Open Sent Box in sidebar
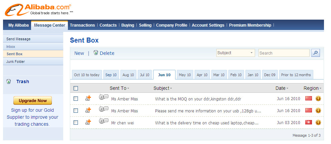The width and height of the screenshot is (331, 144). [33, 54]
